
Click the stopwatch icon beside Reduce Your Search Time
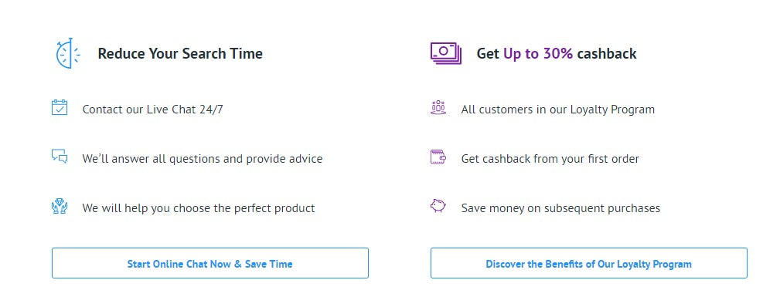[x=67, y=53]
